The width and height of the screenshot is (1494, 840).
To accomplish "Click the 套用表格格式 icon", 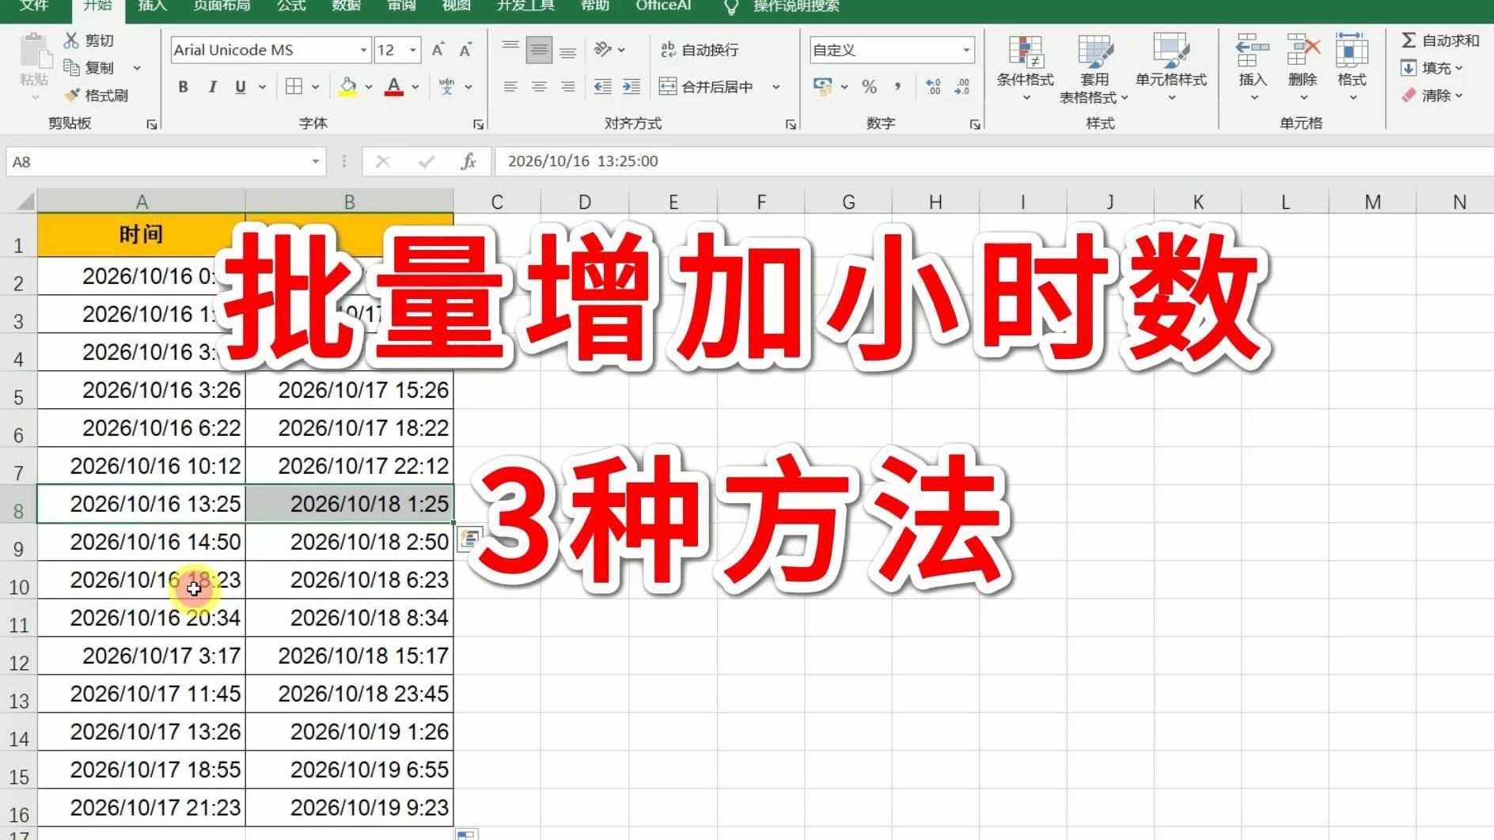I will pos(1094,59).
